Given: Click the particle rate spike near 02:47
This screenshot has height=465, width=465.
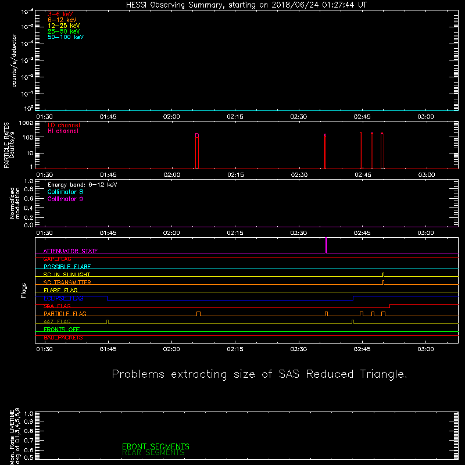Looking at the screenshot, I should tap(372, 151).
